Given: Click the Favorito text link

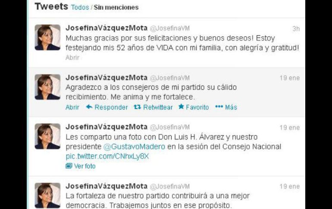Looking at the screenshot, I should point(197,107).
